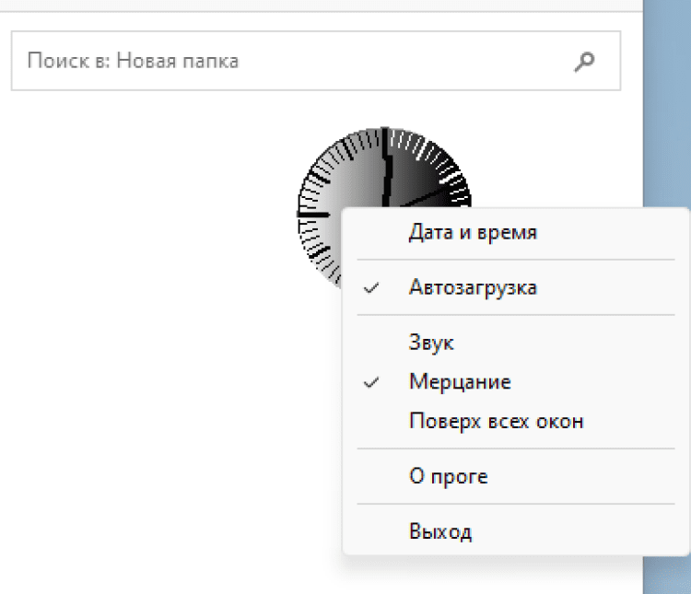Open the О проге about entry
The image size is (691, 594).
(448, 477)
